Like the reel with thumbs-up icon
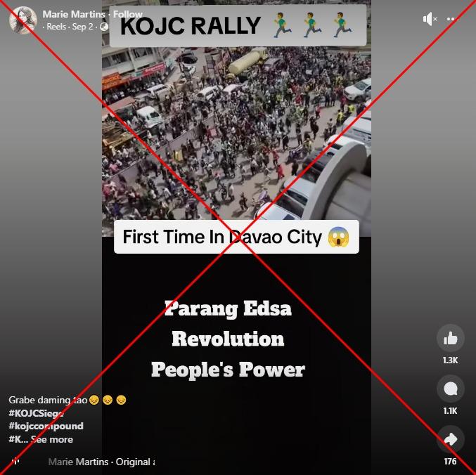This screenshot has width=476, height=475. click(x=451, y=338)
